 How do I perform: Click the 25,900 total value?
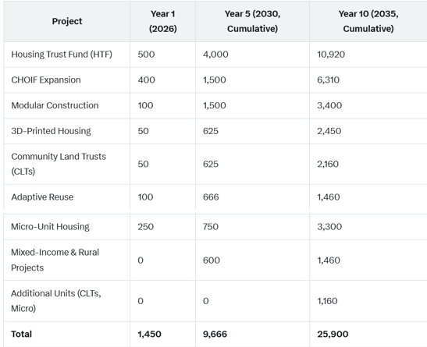[x=333, y=334]
